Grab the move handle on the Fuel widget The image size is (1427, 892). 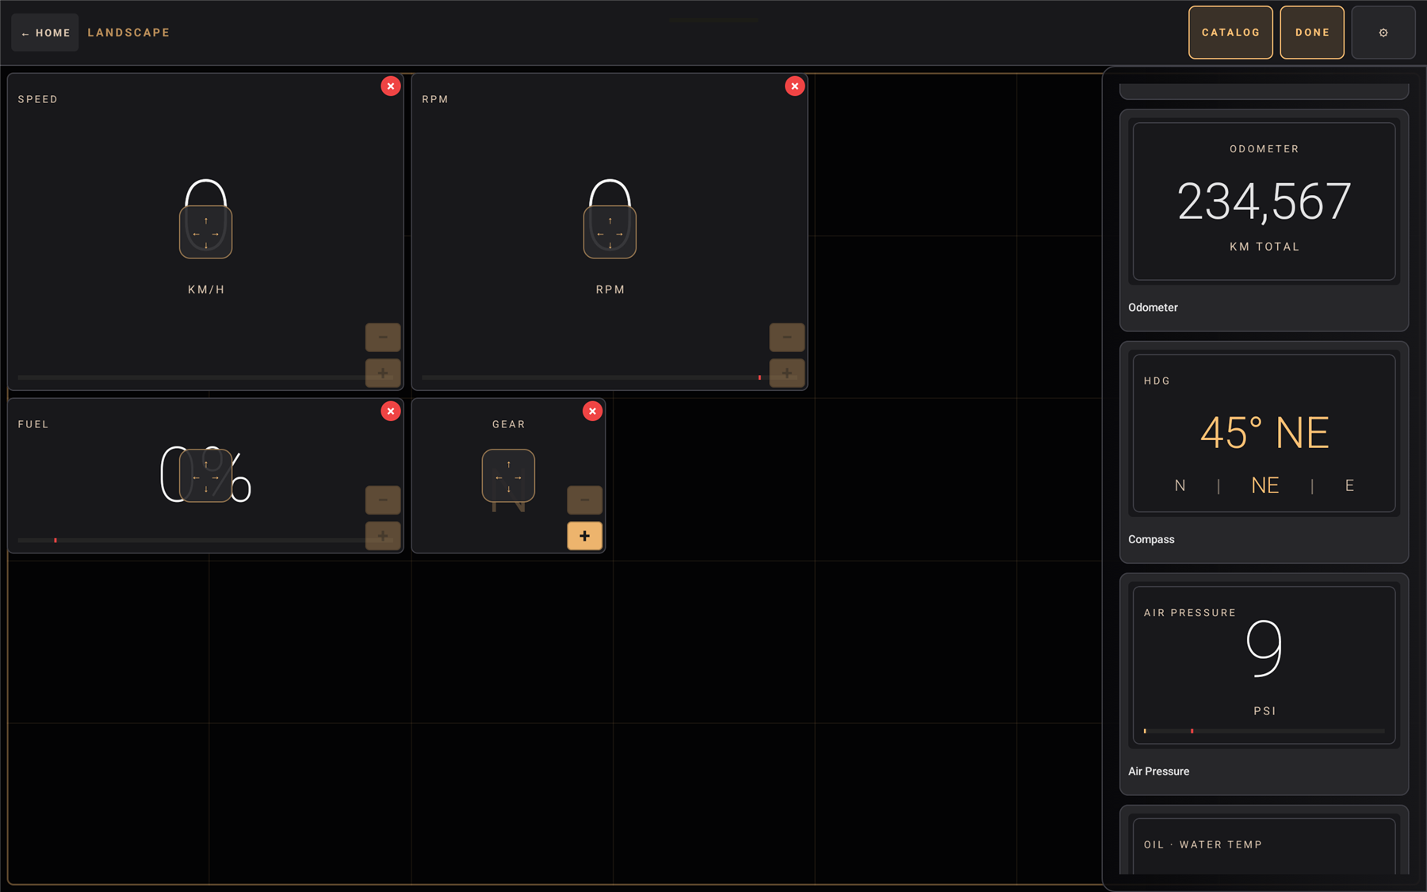click(205, 476)
